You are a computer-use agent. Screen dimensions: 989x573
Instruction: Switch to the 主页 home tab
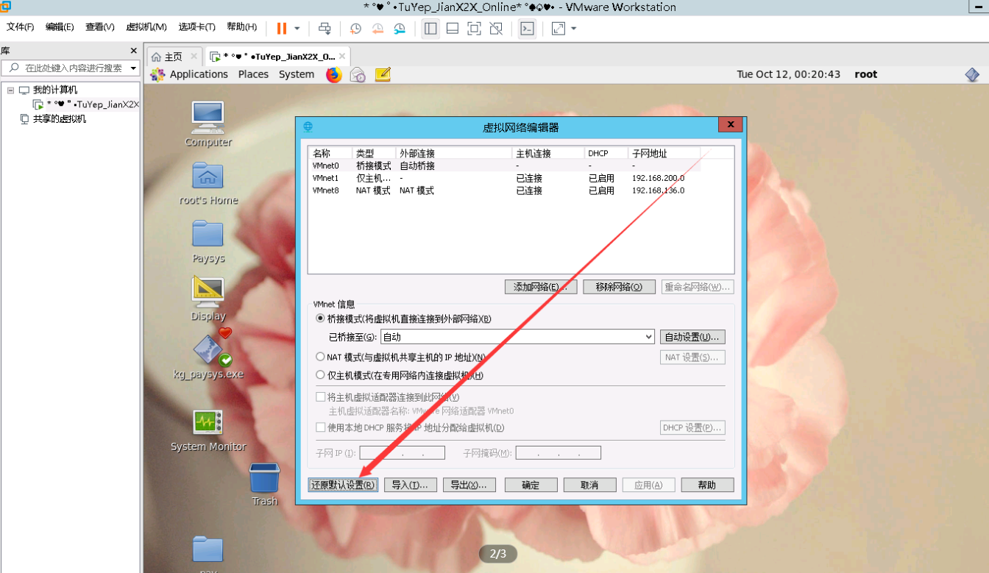(x=167, y=57)
